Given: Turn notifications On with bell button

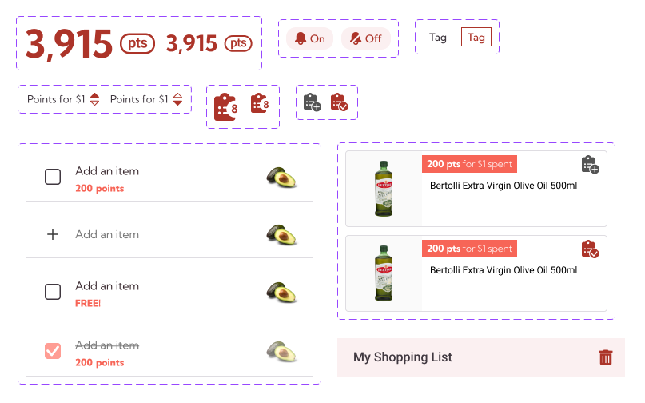Looking at the screenshot, I should pos(310,38).
